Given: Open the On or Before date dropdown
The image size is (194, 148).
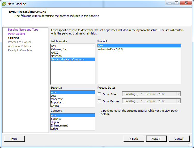Looking at the screenshot, I should click(179, 101).
